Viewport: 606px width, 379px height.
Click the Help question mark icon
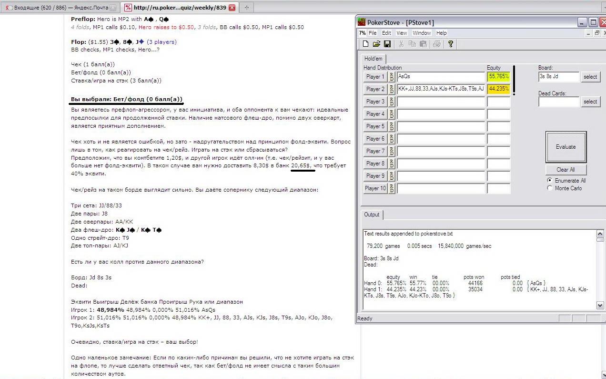point(450,44)
